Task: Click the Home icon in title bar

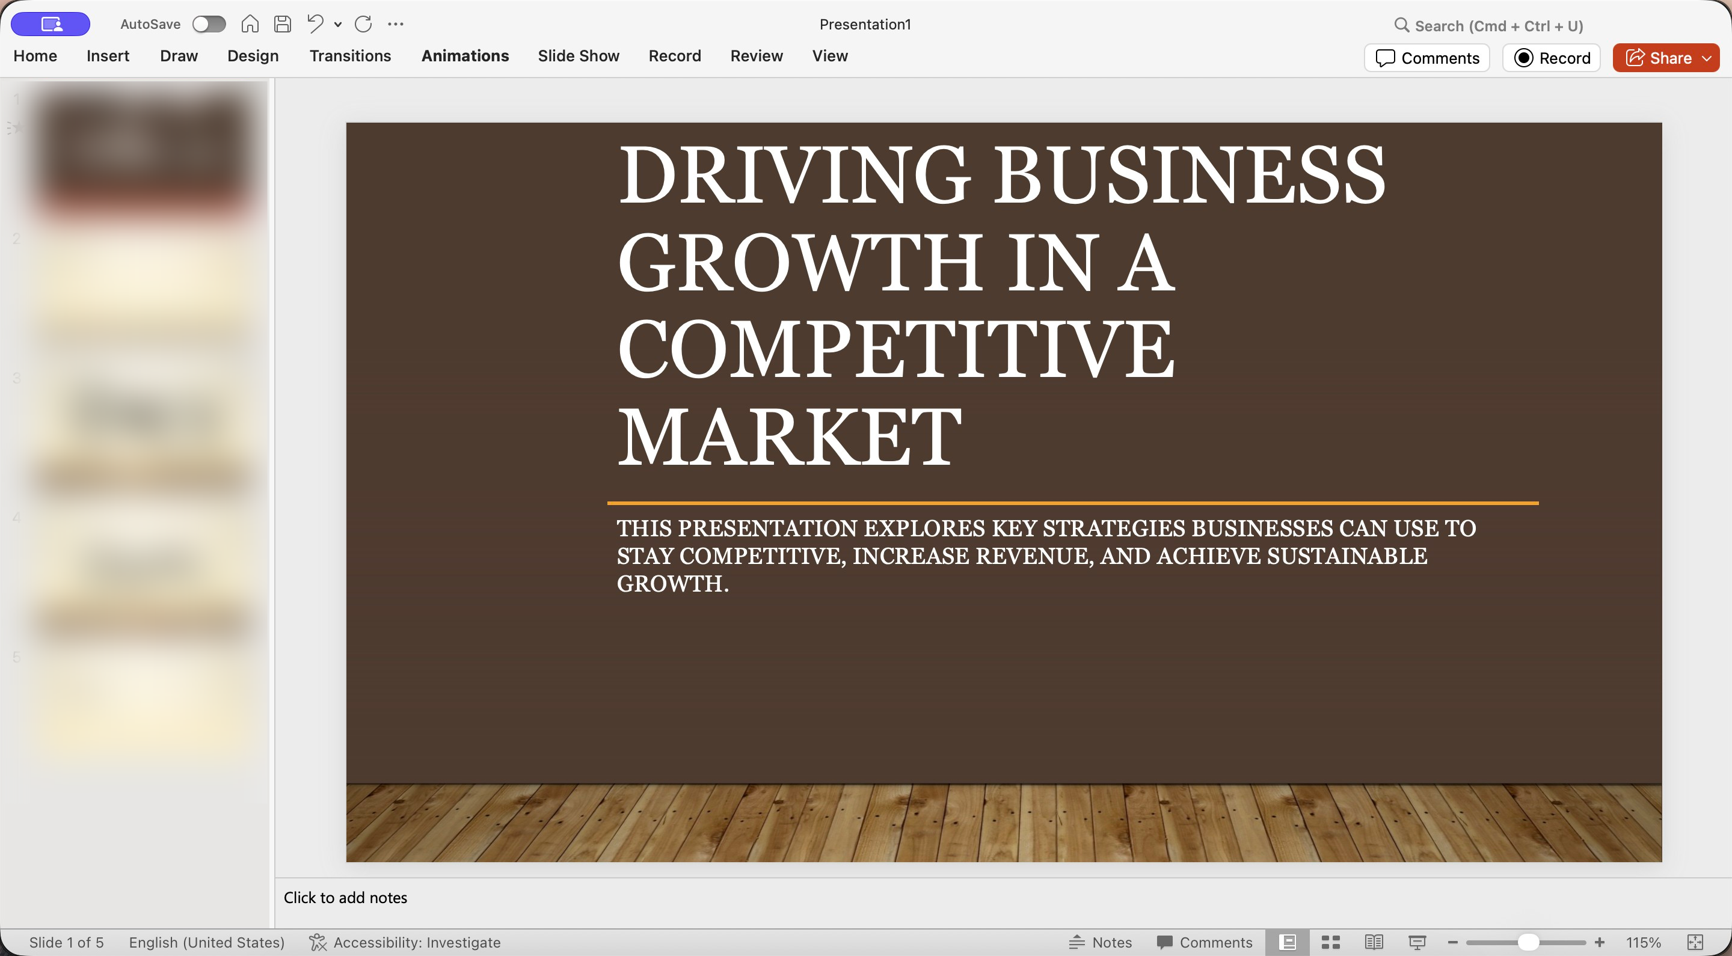Action: click(x=250, y=24)
